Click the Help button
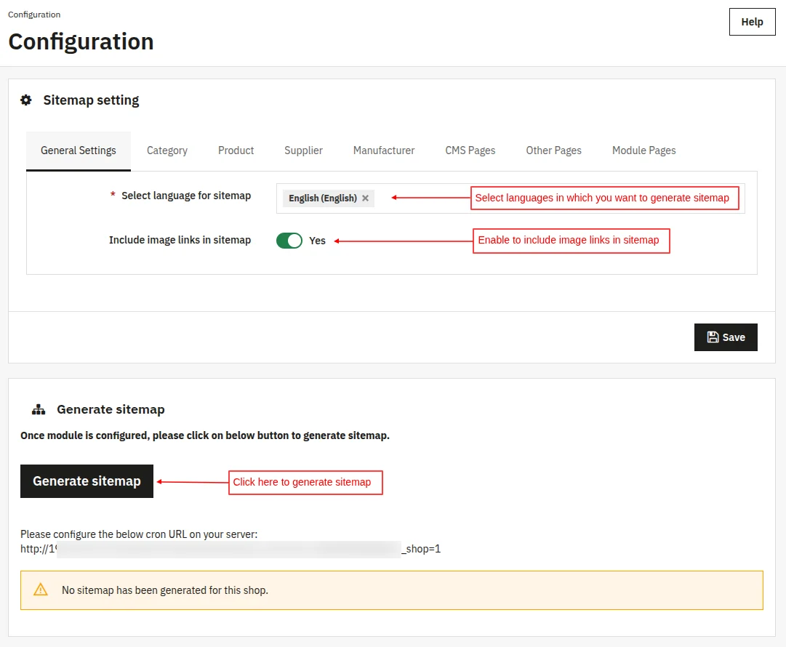 (x=752, y=22)
